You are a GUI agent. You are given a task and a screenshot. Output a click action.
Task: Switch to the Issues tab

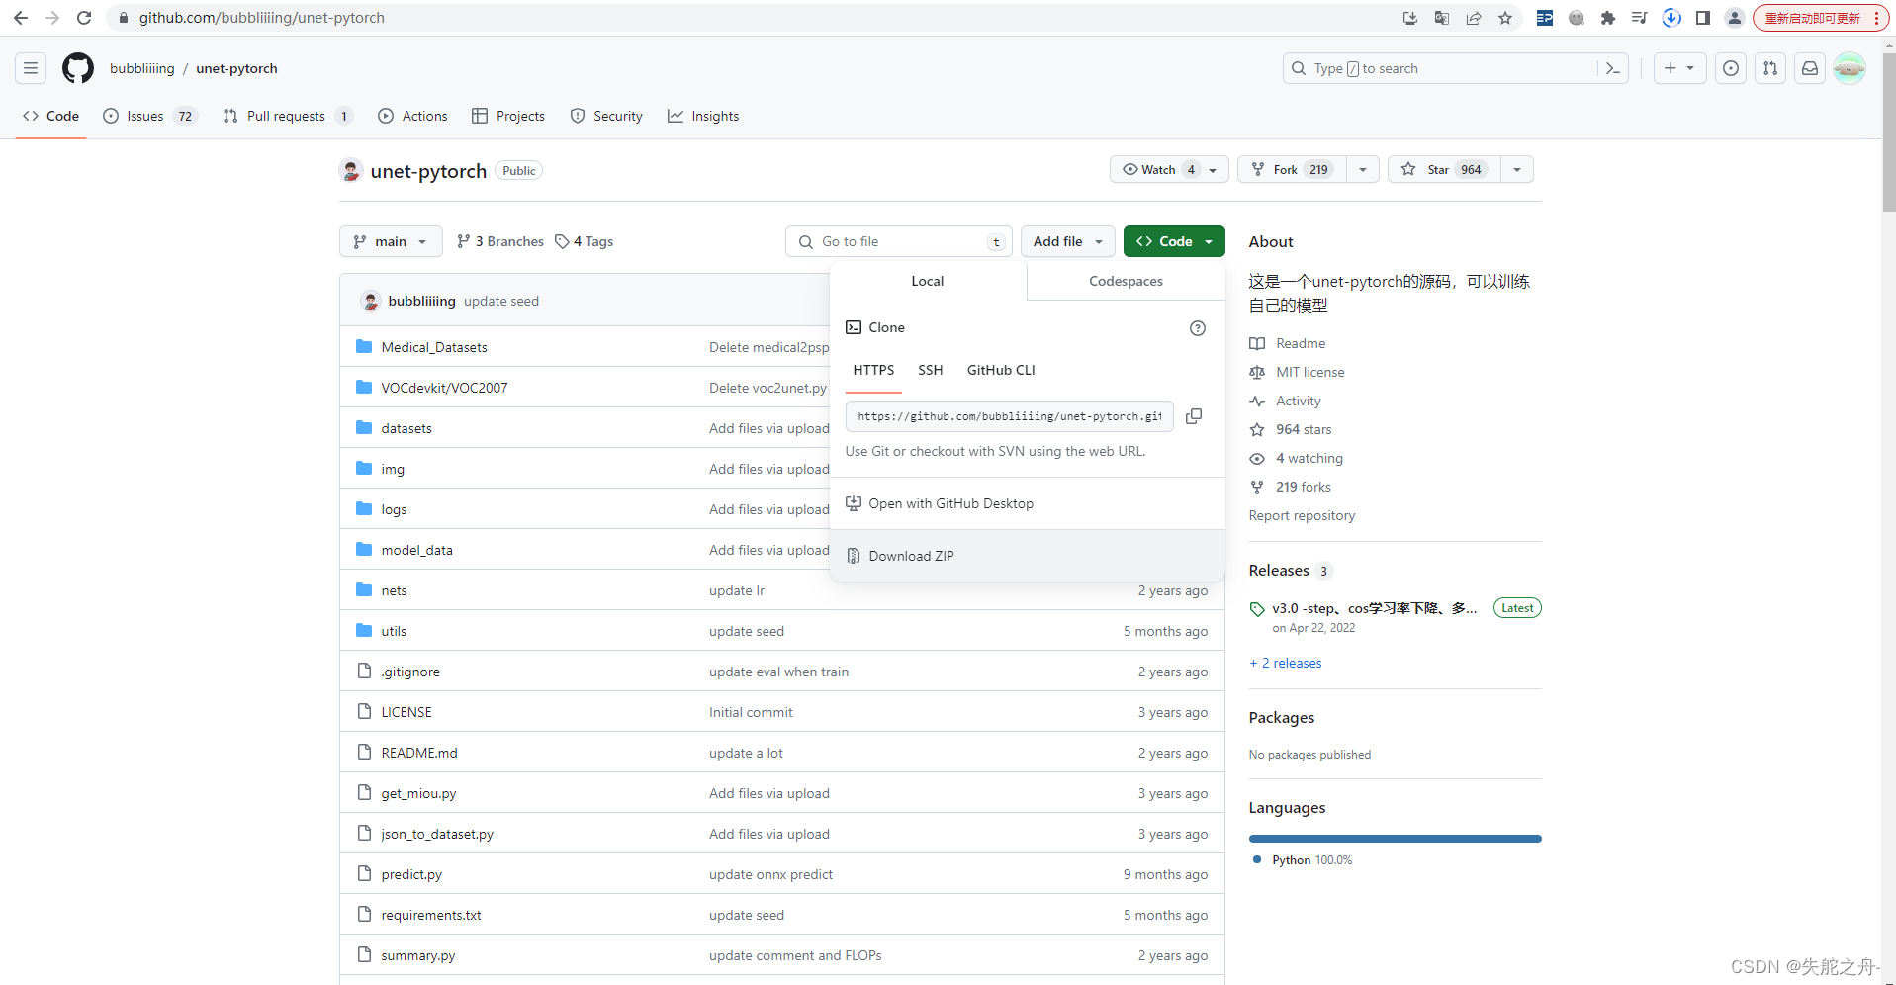pos(149,116)
